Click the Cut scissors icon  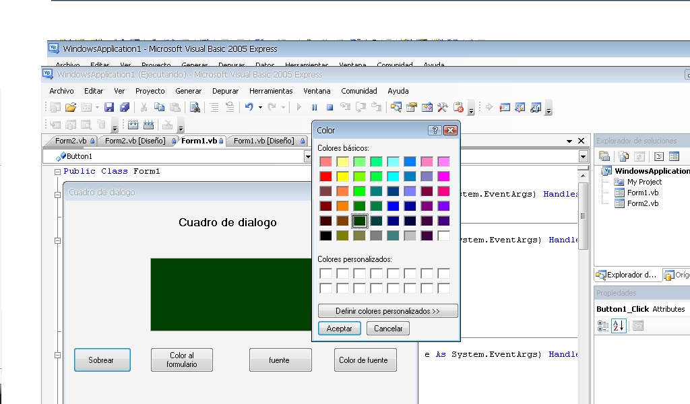[144, 107]
